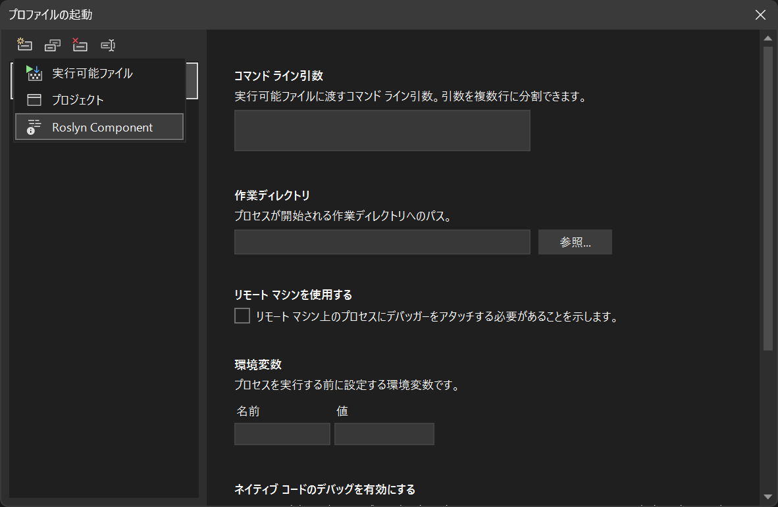
Task: Enable リモート マシンを使用する checkbox
Action: point(242,316)
